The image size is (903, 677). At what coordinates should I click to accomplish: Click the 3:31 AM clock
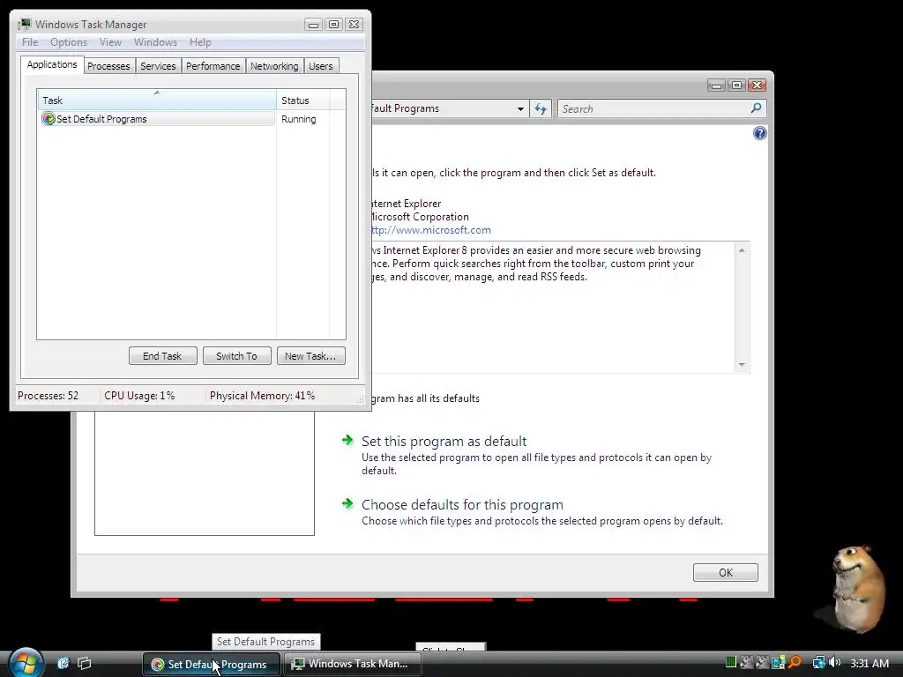pos(869,663)
